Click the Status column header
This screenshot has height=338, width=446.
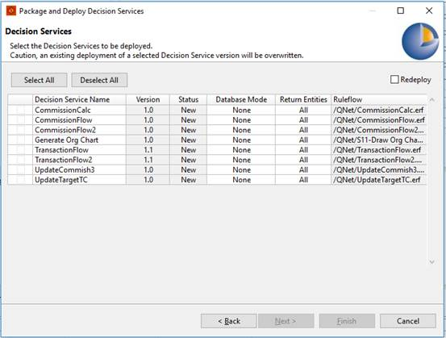pos(188,99)
